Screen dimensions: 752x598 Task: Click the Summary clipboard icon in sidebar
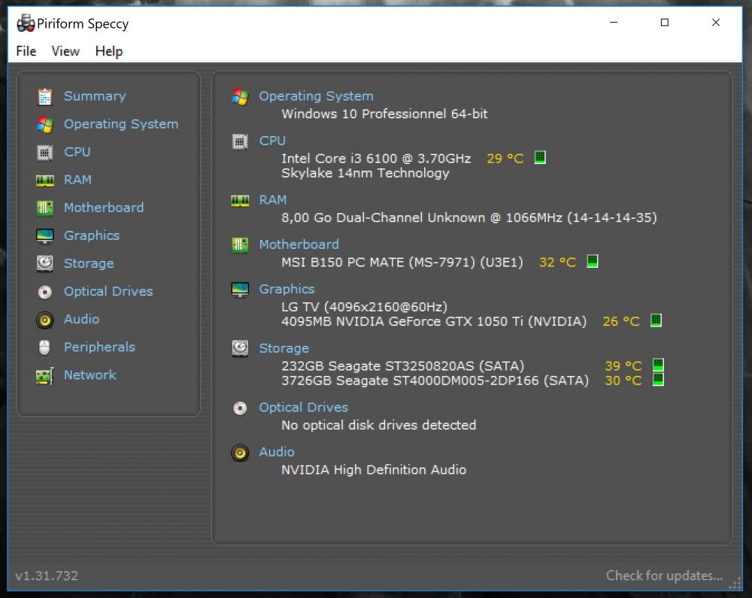point(45,96)
